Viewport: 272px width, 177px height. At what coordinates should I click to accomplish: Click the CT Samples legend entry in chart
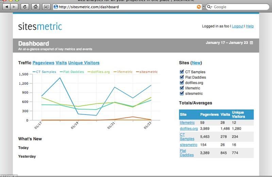tap(45, 72)
